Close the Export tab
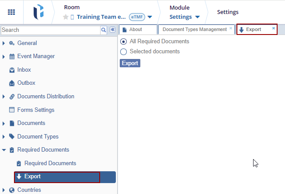The image size is (285, 194). (274, 28)
